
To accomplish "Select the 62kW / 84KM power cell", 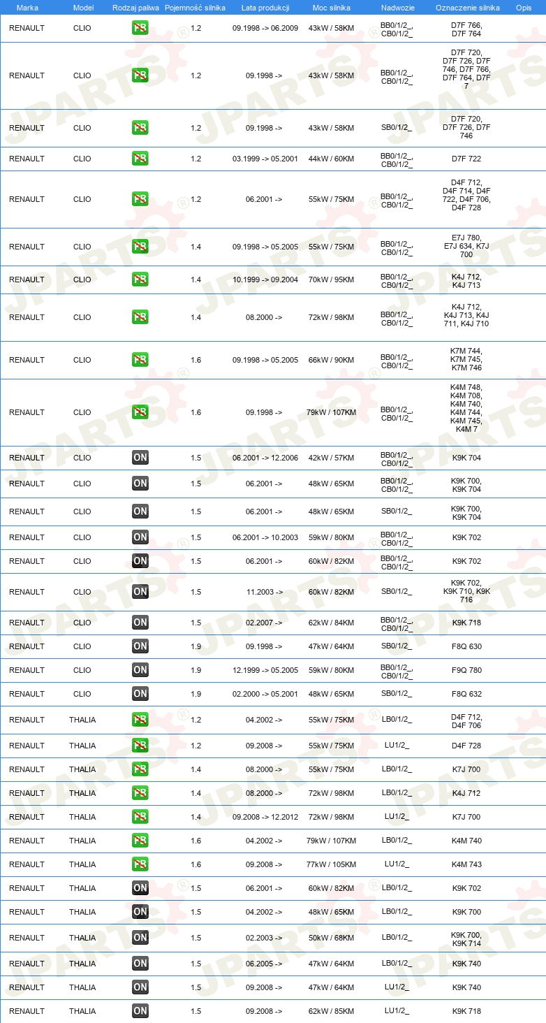I will tap(331, 623).
